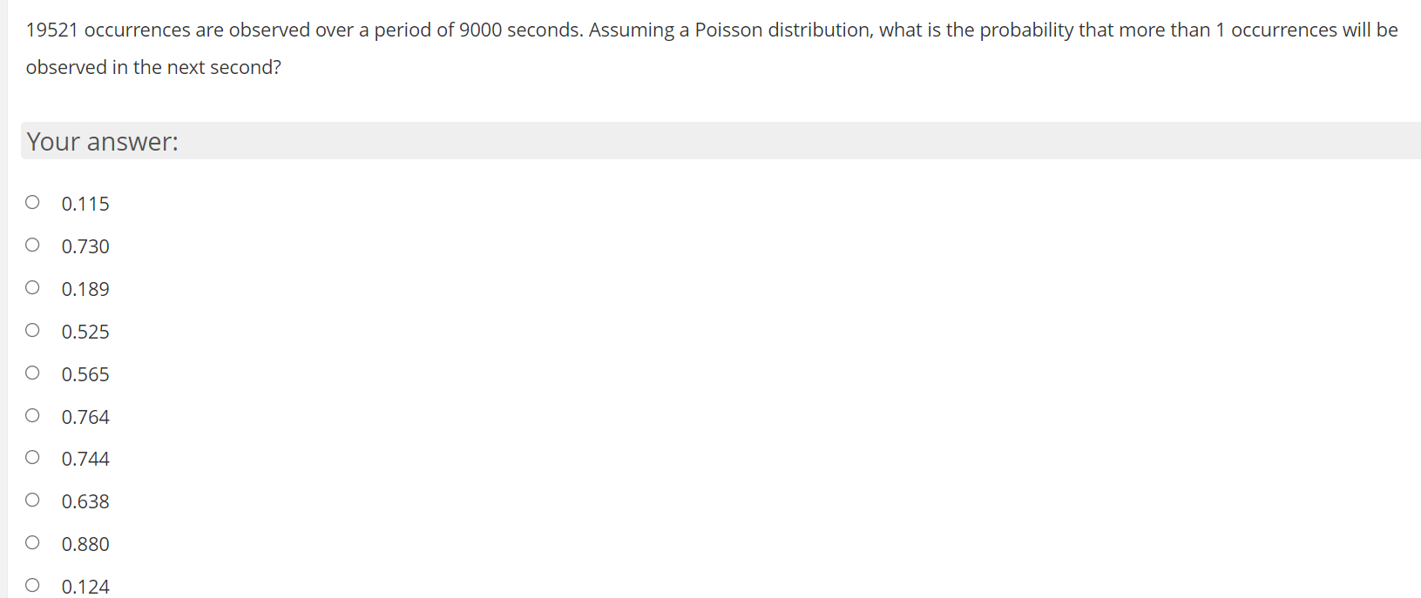The image size is (1421, 598).
Task: Click the 0.189 option label text
Action: tap(85, 288)
